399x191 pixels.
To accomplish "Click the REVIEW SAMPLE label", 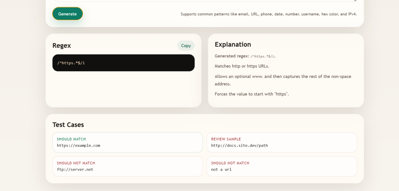I will tap(226, 139).
